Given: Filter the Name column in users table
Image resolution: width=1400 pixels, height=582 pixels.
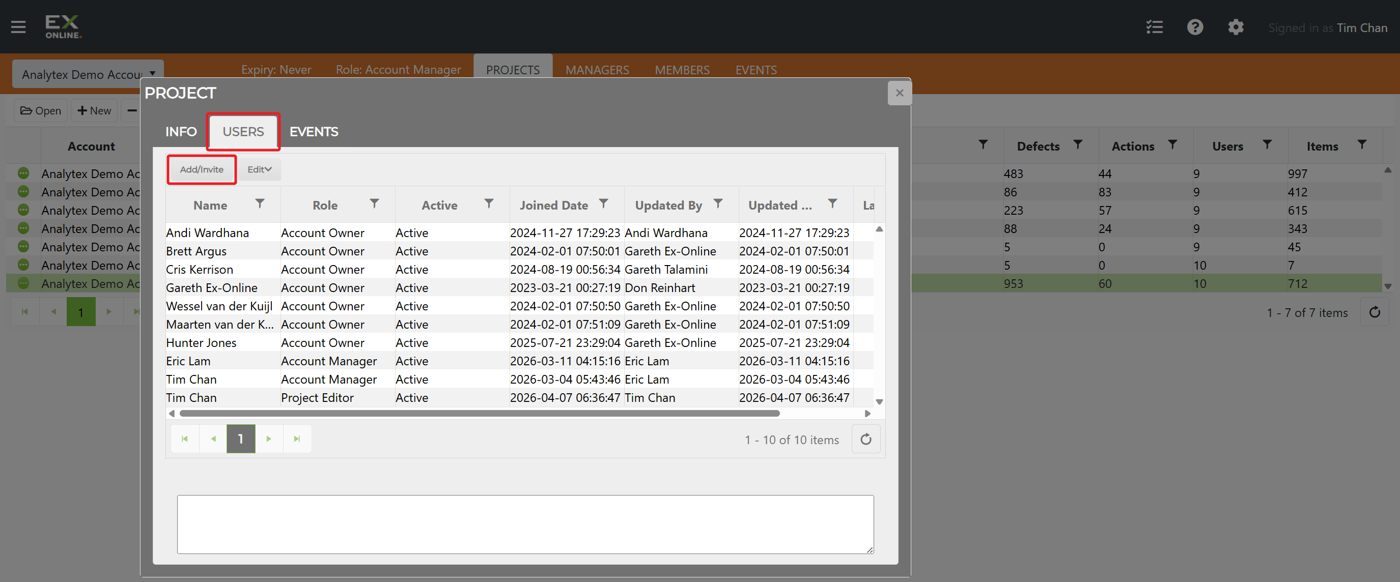Looking at the screenshot, I should coord(260,203).
